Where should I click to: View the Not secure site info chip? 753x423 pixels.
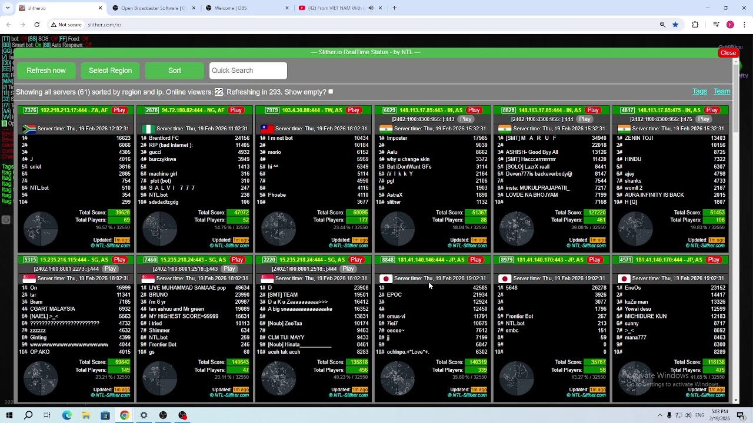[x=66, y=25]
